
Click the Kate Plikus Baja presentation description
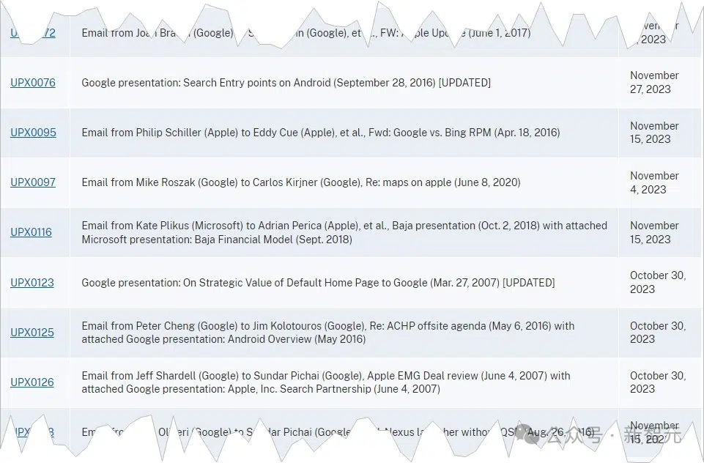tap(344, 232)
